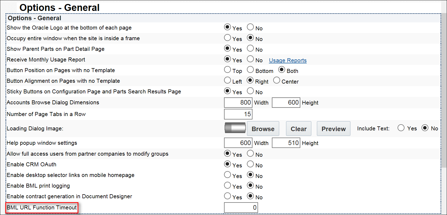Viewport: 447px width, 215px height.
Task: Select Left button alignment option
Action: coord(227,80)
